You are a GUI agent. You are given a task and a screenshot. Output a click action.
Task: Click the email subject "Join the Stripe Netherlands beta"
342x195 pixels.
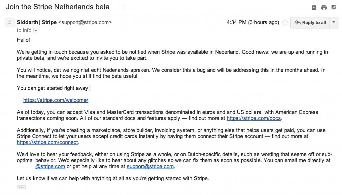[x=57, y=7]
